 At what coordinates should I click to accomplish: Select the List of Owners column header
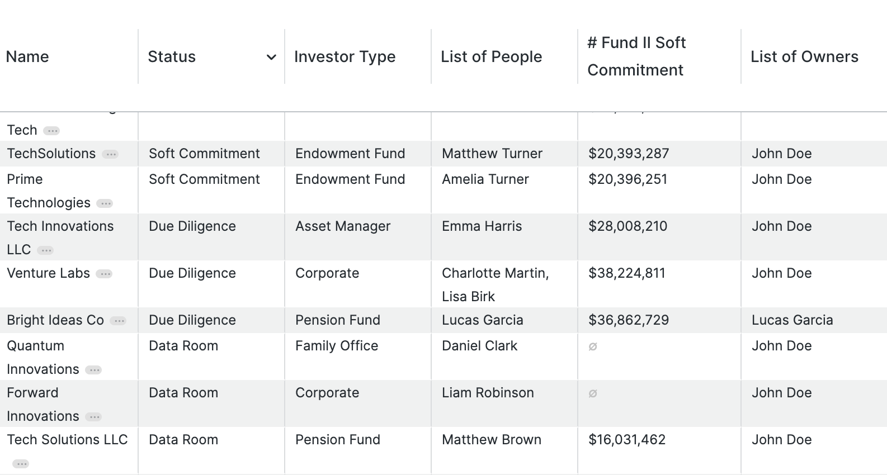[x=804, y=56]
